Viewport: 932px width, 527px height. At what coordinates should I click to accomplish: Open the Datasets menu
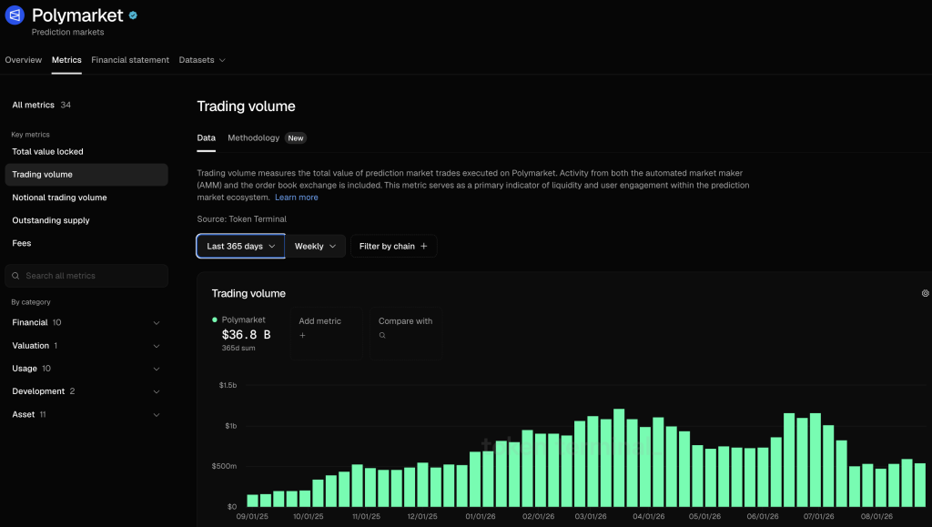point(202,60)
